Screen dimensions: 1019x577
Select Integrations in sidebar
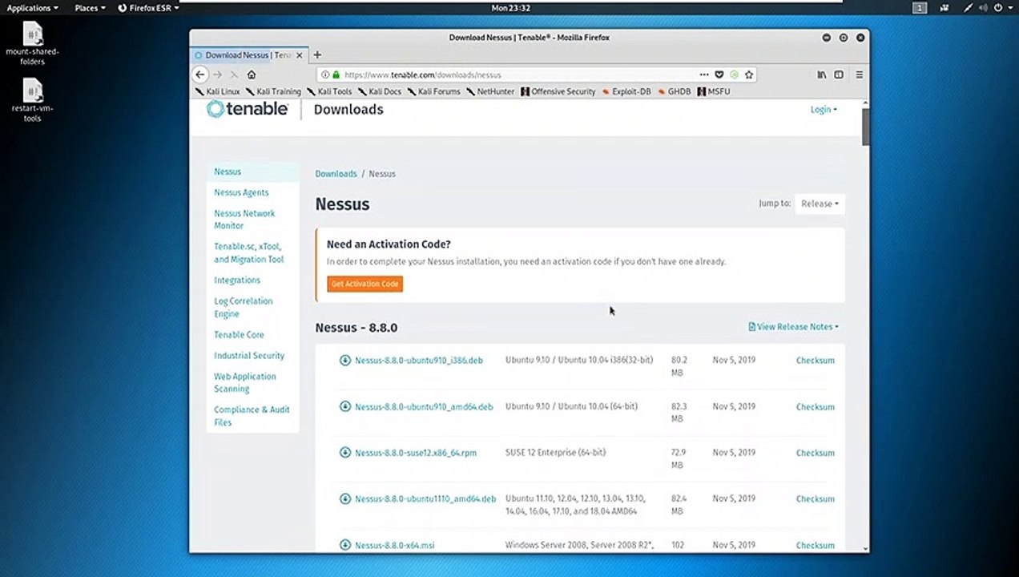(237, 280)
